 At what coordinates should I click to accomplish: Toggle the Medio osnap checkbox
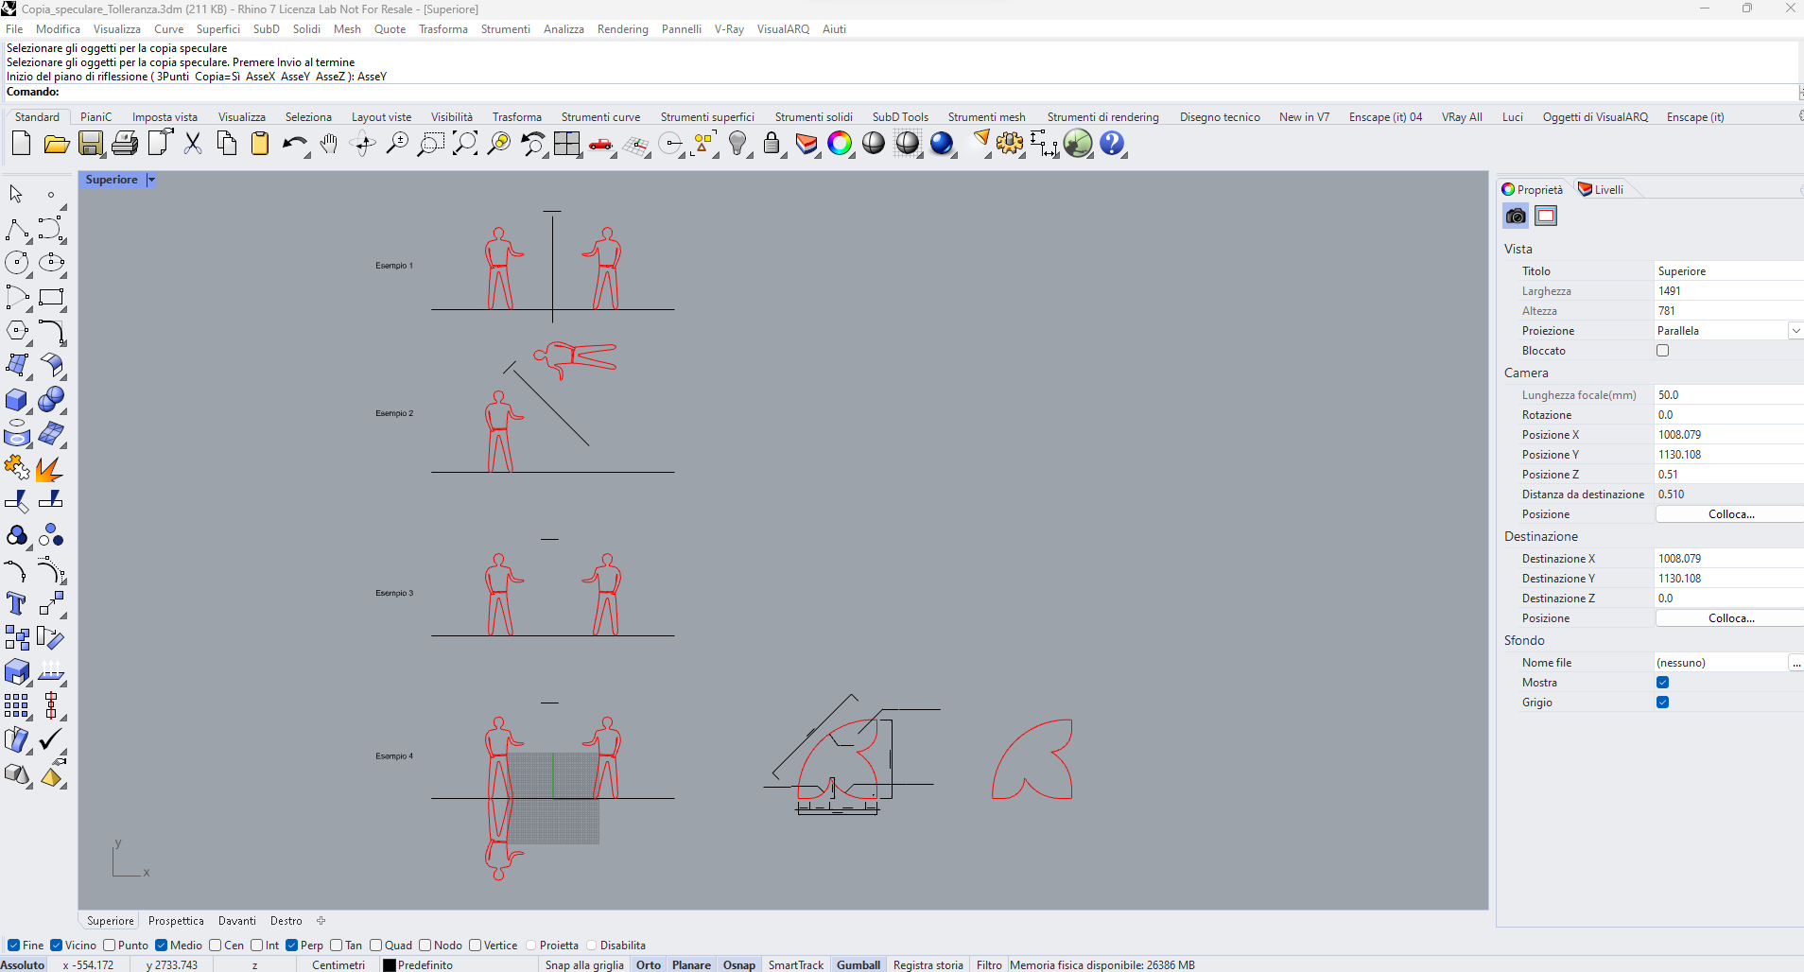[x=162, y=946]
